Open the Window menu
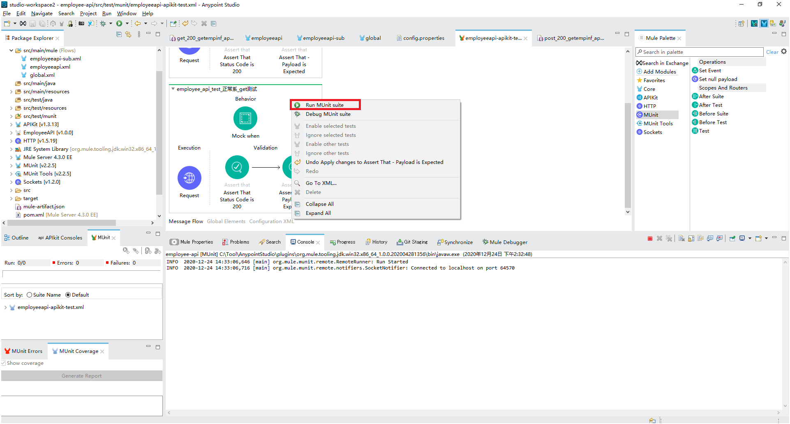The width and height of the screenshot is (790, 424). tap(127, 14)
